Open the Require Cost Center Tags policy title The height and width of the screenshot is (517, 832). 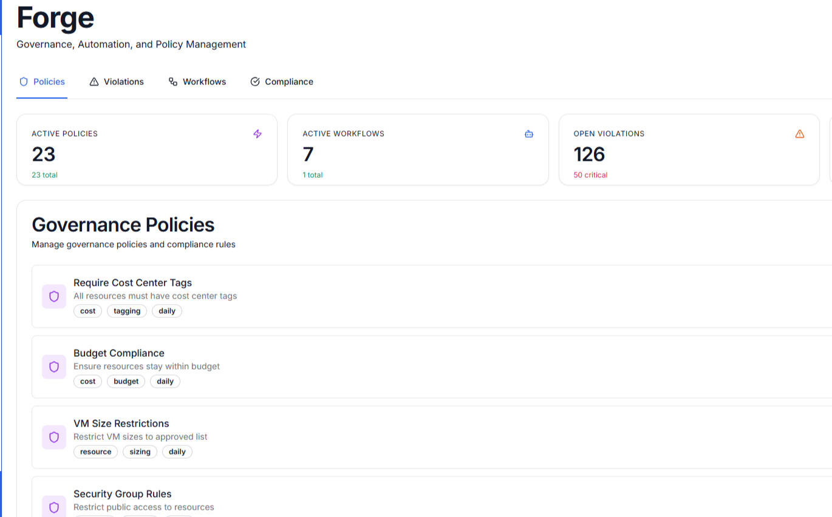(x=132, y=282)
